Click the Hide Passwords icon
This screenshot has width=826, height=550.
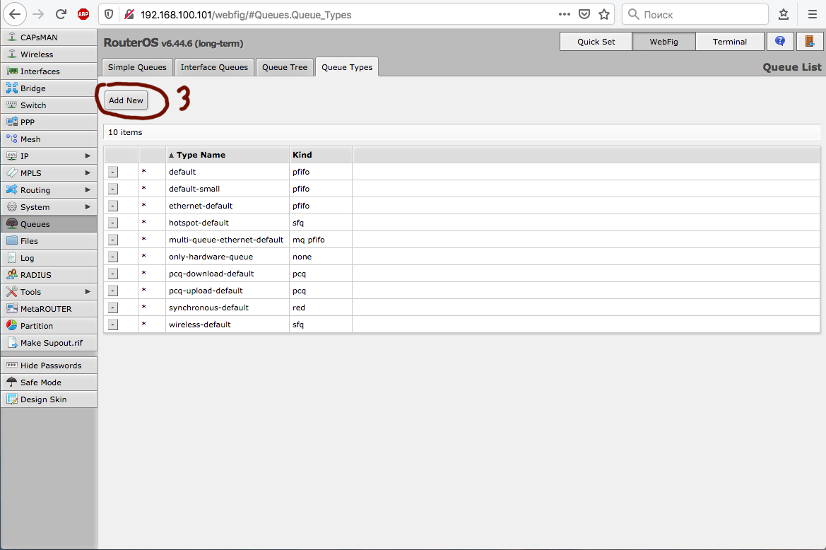(11, 365)
